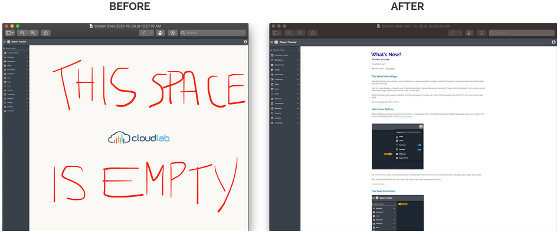
Task: Click zoom in magnifier in BEFORE window
Action: click(33, 33)
